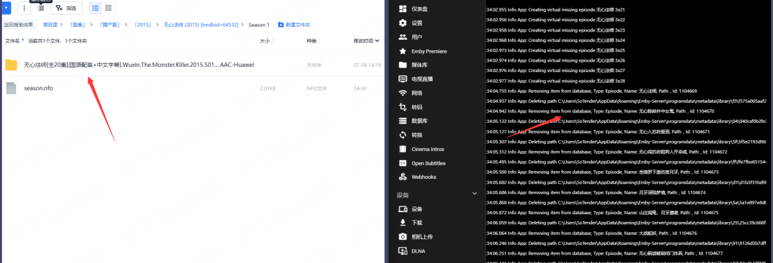Click the 设置 gear icon
Image resolution: width=773 pixels, height=263 pixels.
pyautogui.click(x=403, y=23)
